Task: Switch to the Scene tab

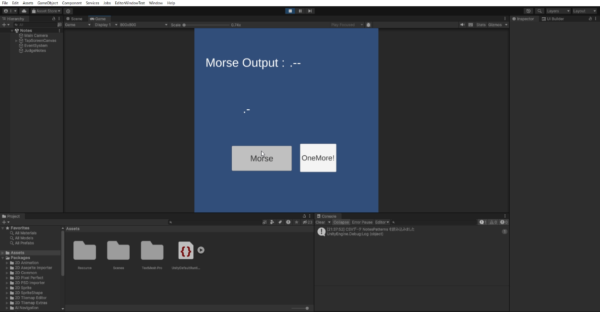Action: [74, 19]
